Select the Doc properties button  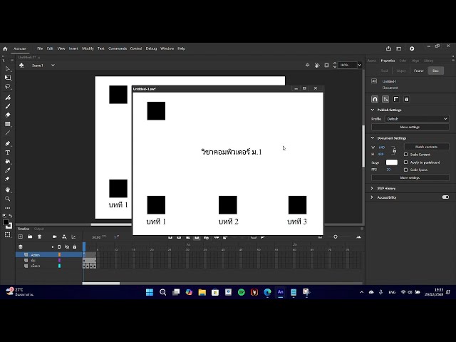(435, 71)
